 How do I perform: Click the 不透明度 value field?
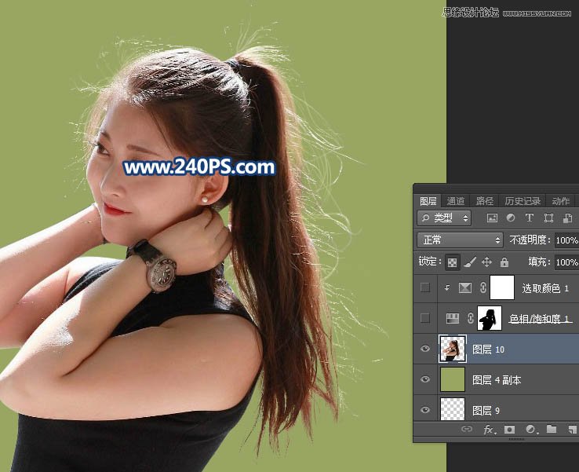(566, 240)
